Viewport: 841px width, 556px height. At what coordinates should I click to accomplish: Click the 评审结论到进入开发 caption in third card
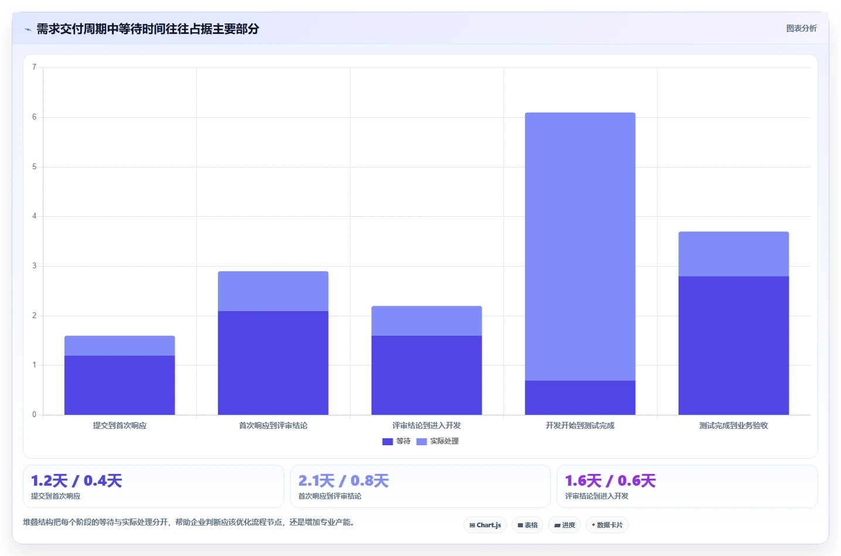(x=597, y=496)
